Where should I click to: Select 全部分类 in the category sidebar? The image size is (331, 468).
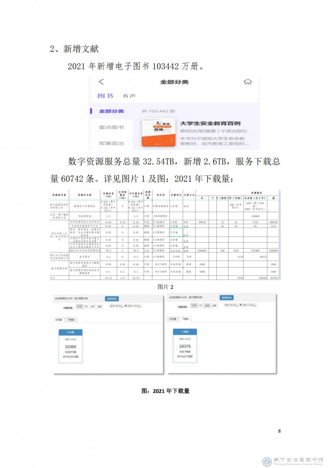(111, 111)
